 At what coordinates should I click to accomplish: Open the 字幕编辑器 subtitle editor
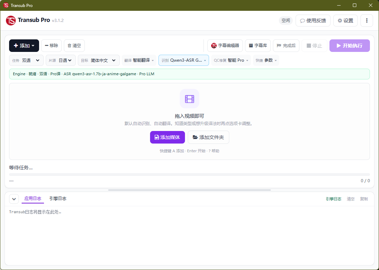point(225,46)
